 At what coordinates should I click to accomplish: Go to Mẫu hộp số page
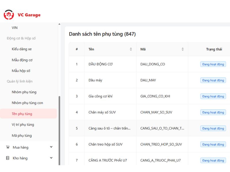pyautogui.click(x=21, y=71)
